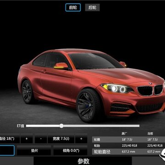Click the ET值 label

[21, 126]
